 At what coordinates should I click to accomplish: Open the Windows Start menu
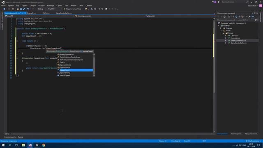pyautogui.click(x=3, y=145)
